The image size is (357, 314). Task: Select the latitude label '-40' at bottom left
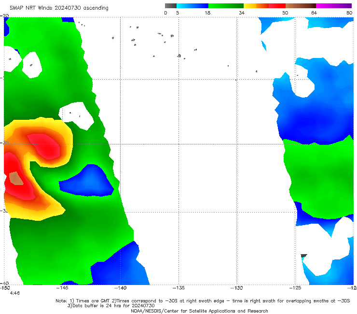pyautogui.click(x=4, y=283)
